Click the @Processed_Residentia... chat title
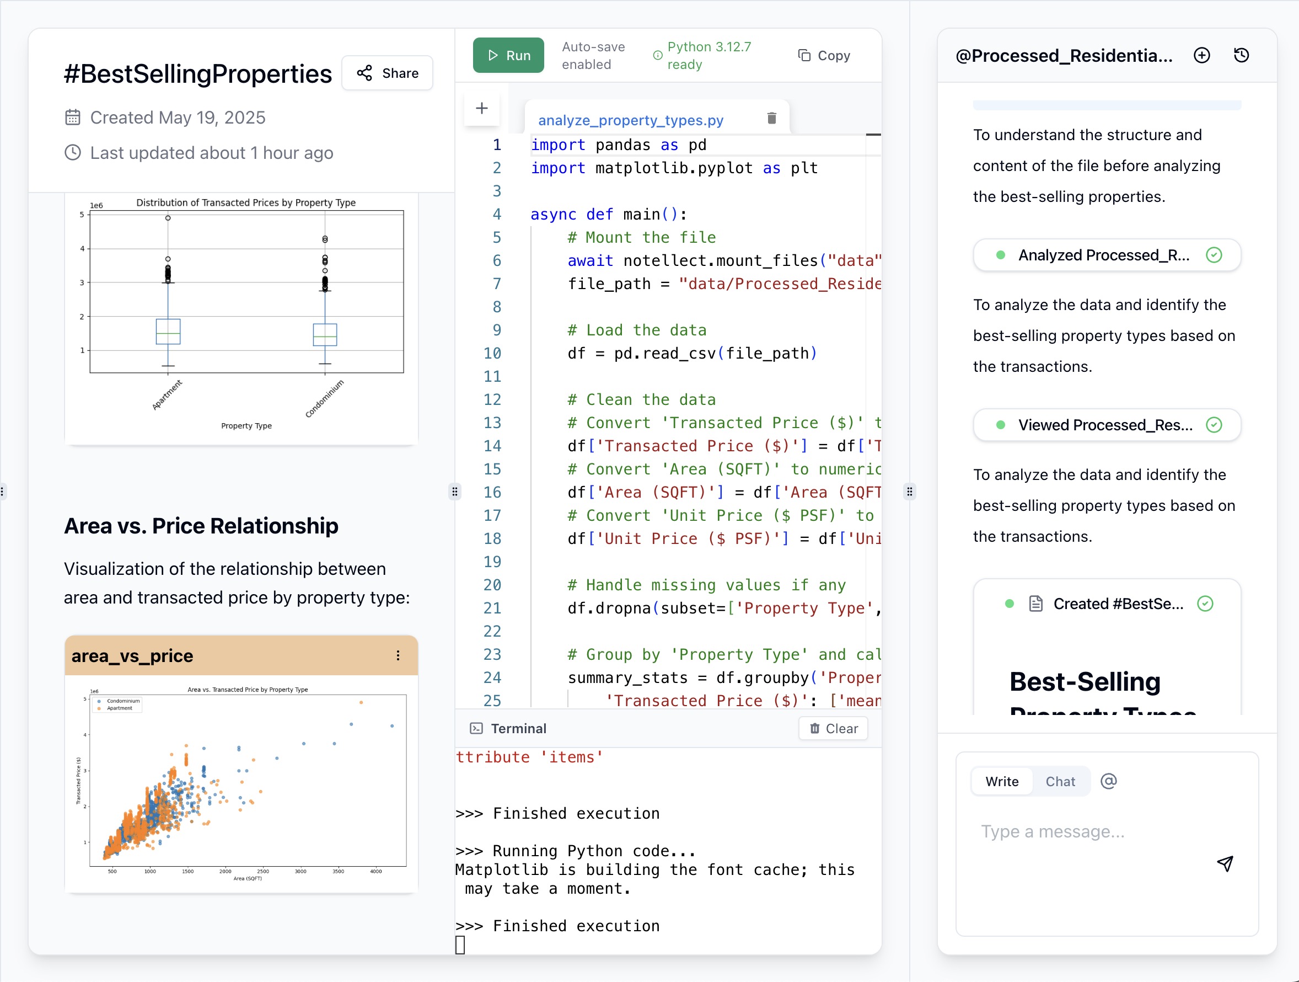This screenshot has height=982, width=1299. click(1064, 55)
